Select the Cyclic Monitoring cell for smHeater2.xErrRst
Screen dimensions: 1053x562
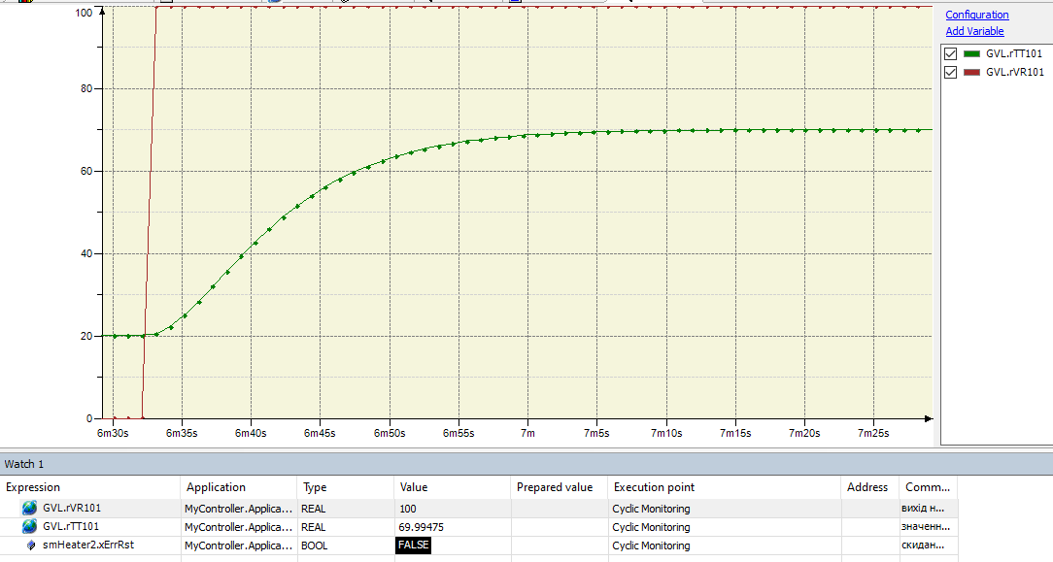651,545
